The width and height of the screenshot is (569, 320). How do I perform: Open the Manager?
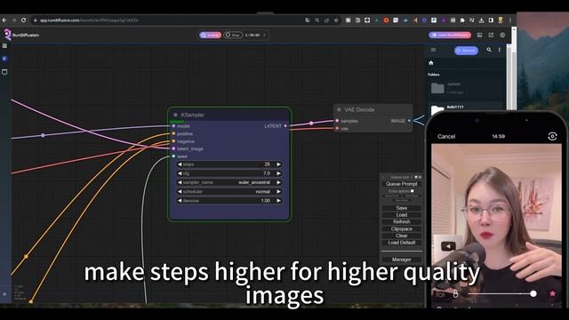(x=402, y=260)
